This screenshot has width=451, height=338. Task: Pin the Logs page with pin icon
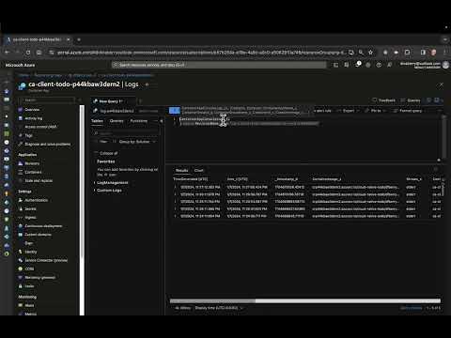coord(147,84)
